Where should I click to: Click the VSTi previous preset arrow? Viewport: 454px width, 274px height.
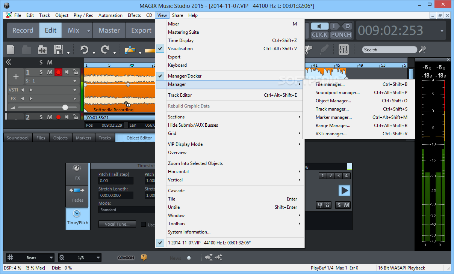pos(22,90)
